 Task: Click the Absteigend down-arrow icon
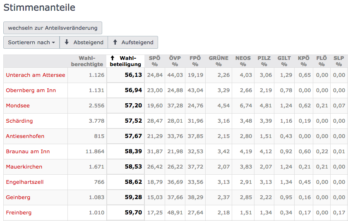tap(67, 42)
